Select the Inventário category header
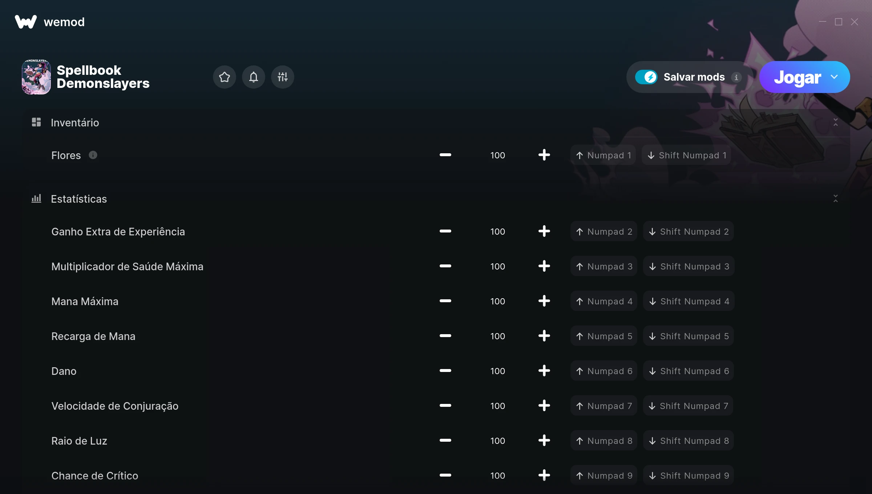The image size is (872, 494). point(75,123)
